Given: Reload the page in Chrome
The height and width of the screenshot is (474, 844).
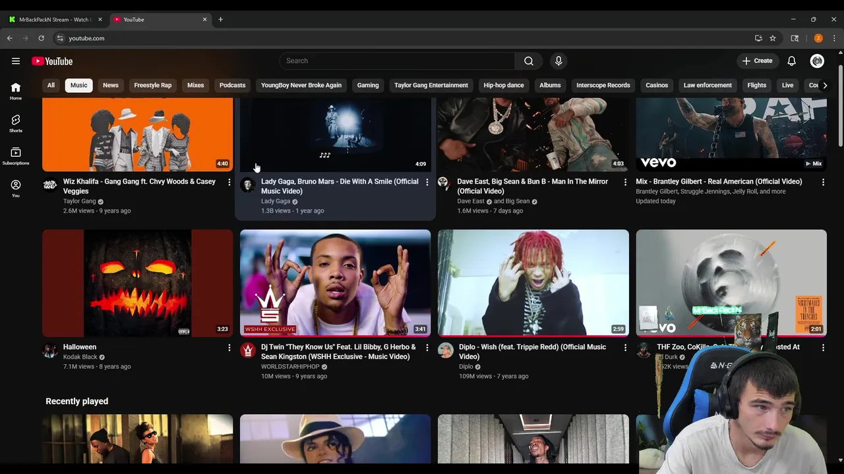Looking at the screenshot, I should [x=41, y=38].
